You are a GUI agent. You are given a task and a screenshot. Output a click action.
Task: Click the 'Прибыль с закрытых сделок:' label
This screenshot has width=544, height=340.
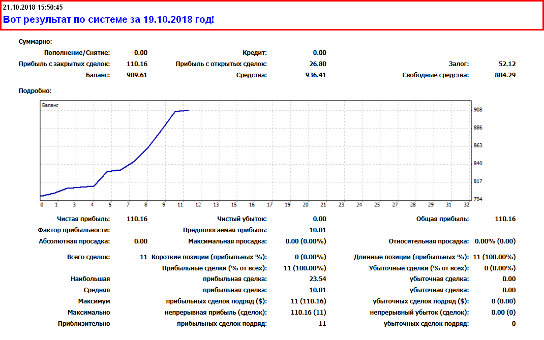click(64, 64)
